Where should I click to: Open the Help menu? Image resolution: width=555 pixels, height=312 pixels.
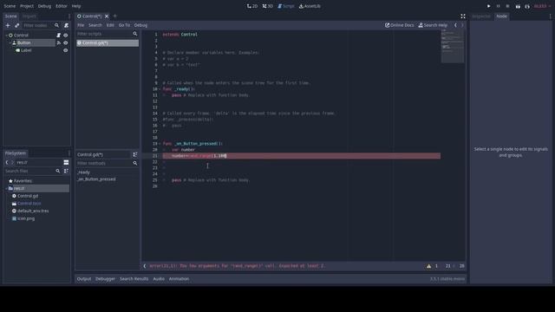click(x=76, y=6)
